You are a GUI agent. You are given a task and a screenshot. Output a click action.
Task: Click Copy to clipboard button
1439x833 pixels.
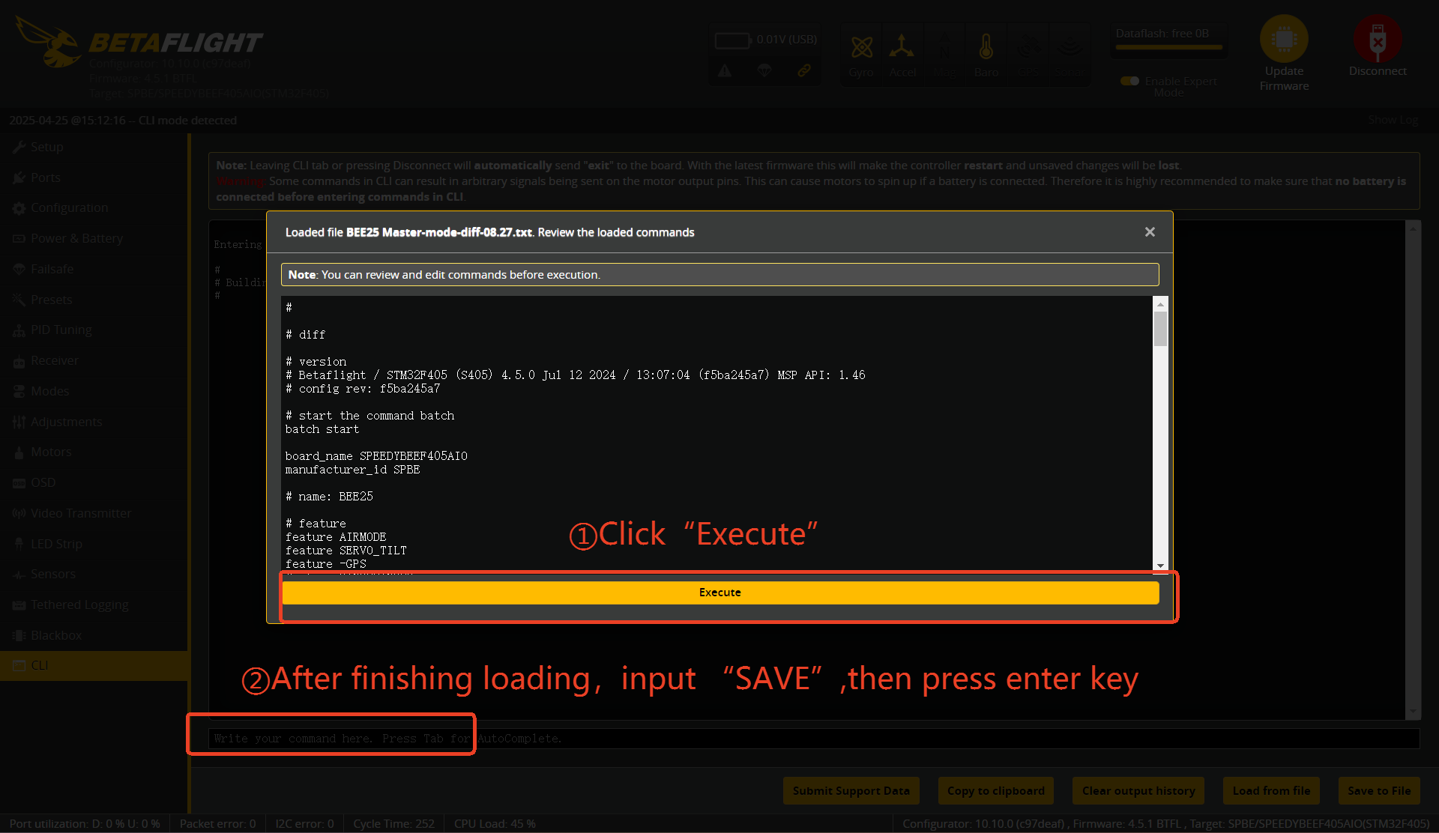tap(996, 791)
